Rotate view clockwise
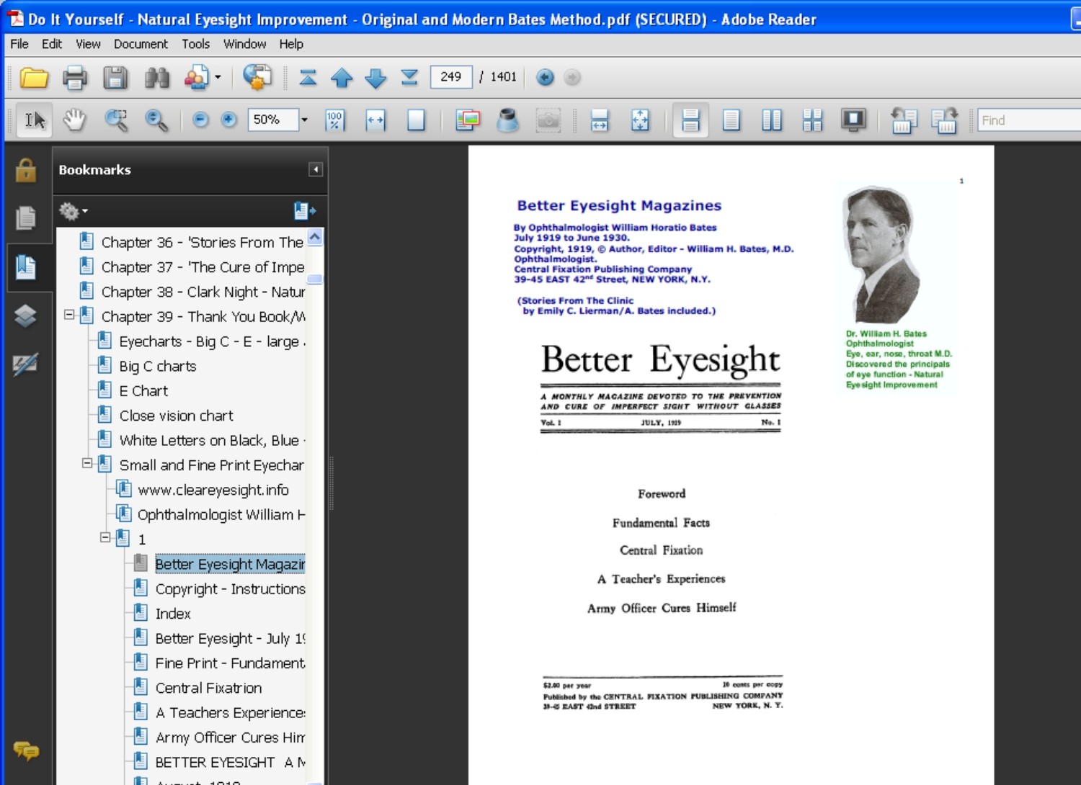 coord(944,120)
